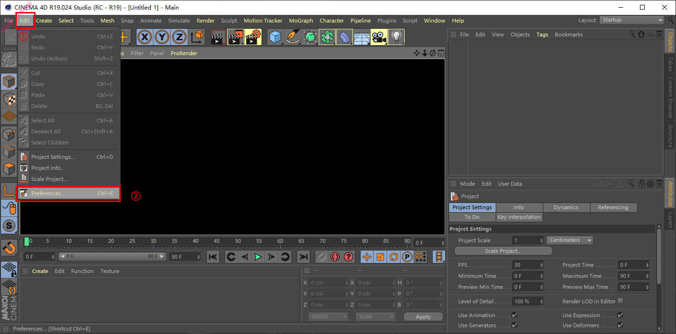This screenshot has width=676, height=334.
Task: Toggle the Scale keying icon
Action: [x=380, y=257]
